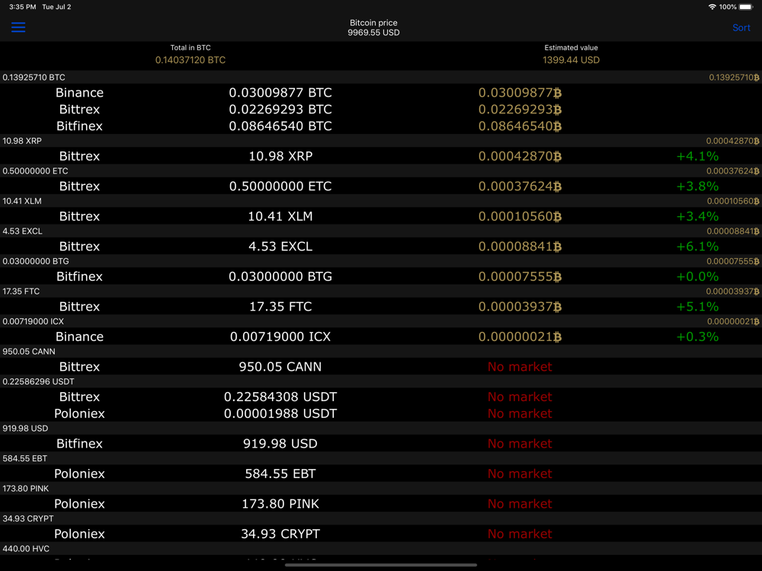Open Binance 0.00719000 ICX balance row
The height and width of the screenshot is (571, 762).
pyautogui.click(x=381, y=337)
